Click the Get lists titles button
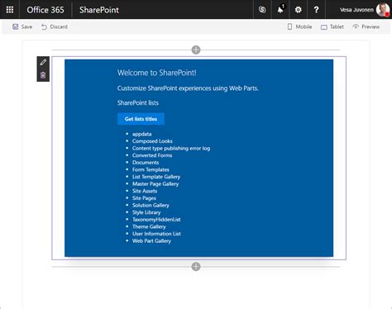 tap(141, 119)
